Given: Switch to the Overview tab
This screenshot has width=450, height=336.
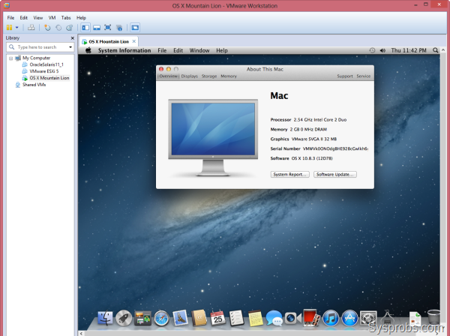Looking at the screenshot, I should [169, 76].
